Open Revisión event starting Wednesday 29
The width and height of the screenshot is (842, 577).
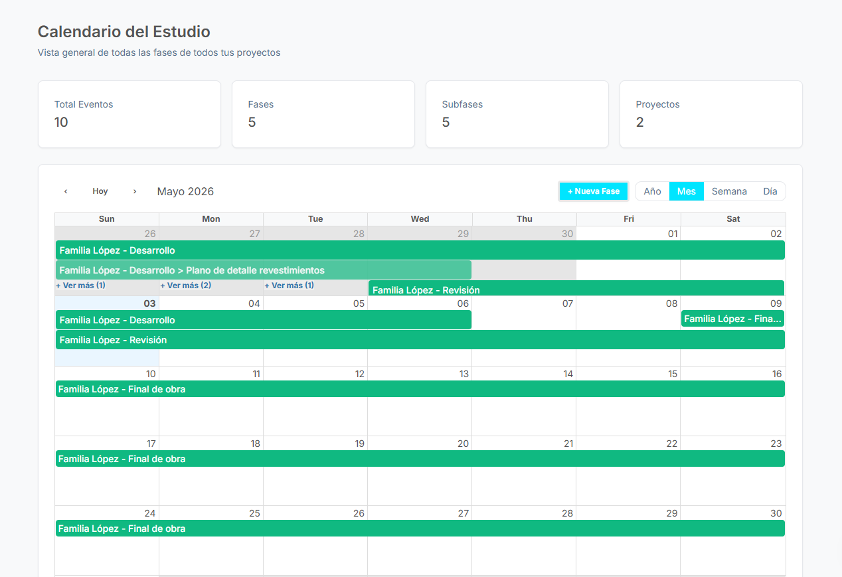[x=576, y=289]
